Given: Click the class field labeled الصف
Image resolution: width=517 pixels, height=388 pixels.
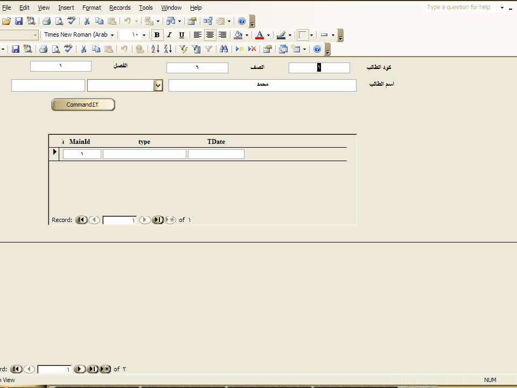Looking at the screenshot, I should click(197, 68).
